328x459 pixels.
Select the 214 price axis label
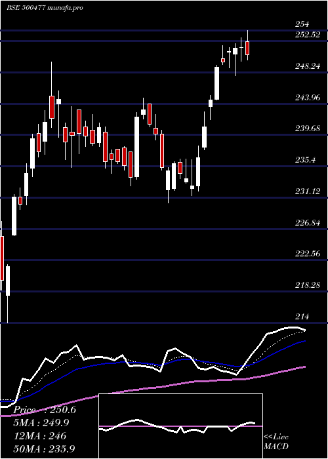[x=302, y=317]
